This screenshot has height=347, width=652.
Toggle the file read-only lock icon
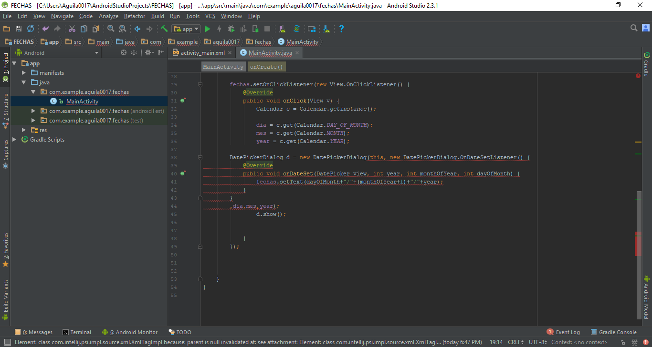pos(624,342)
